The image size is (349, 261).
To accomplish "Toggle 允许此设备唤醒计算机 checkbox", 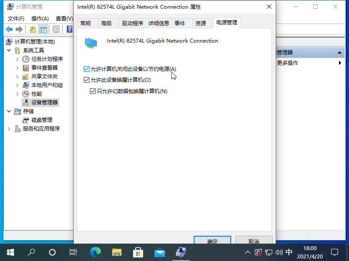I will click(86, 80).
